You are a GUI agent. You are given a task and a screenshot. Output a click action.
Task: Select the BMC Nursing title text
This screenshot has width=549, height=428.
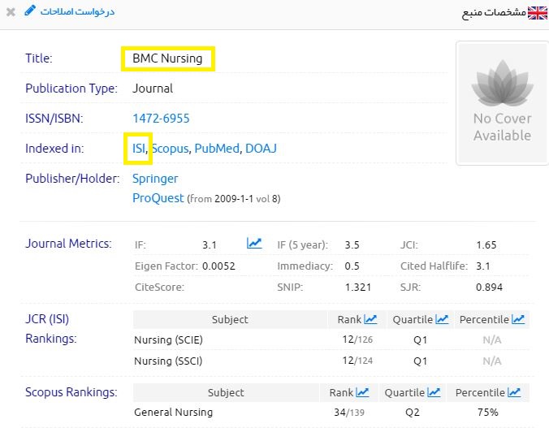[x=169, y=58]
